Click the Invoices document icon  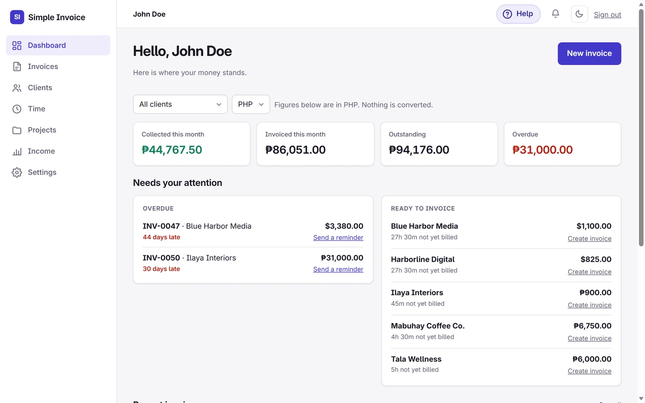17,66
